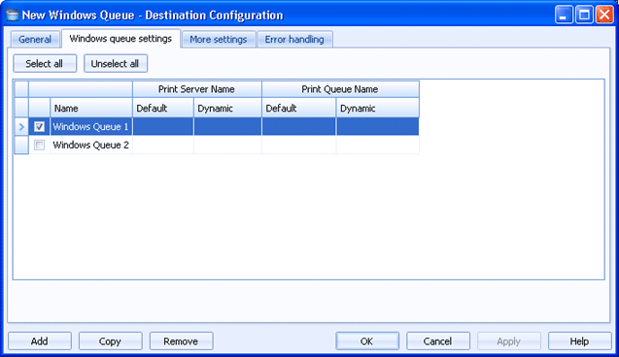Image resolution: width=619 pixels, height=357 pixels.
Task: Edit Print Server Dynamic cell for Windows Queue 1
Action: click(x=227, y=126)
